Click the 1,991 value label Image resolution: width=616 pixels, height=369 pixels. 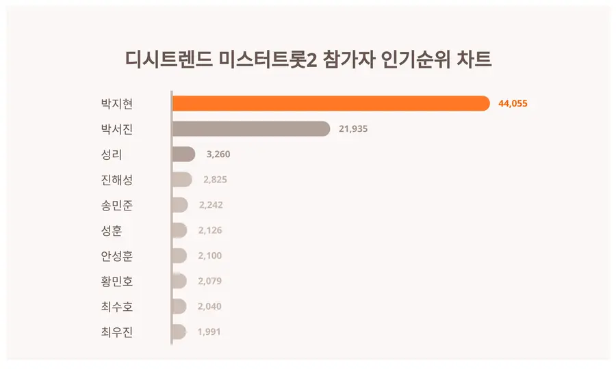[x=208, y=332]
